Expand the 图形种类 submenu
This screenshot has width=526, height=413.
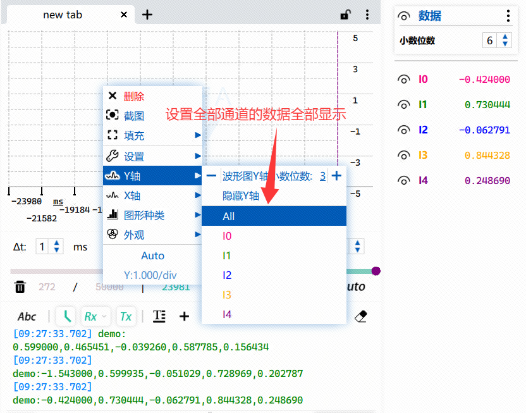pos(152,214)
